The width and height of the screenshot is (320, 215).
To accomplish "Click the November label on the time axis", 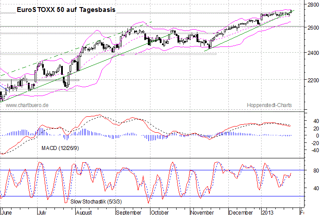I will point(202,212).
